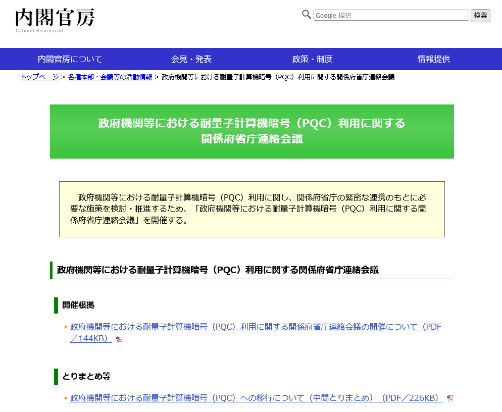The image size is (502, 412).
Task: Open the 会見・発表 navigation item
Action: (x=191, y=59)
